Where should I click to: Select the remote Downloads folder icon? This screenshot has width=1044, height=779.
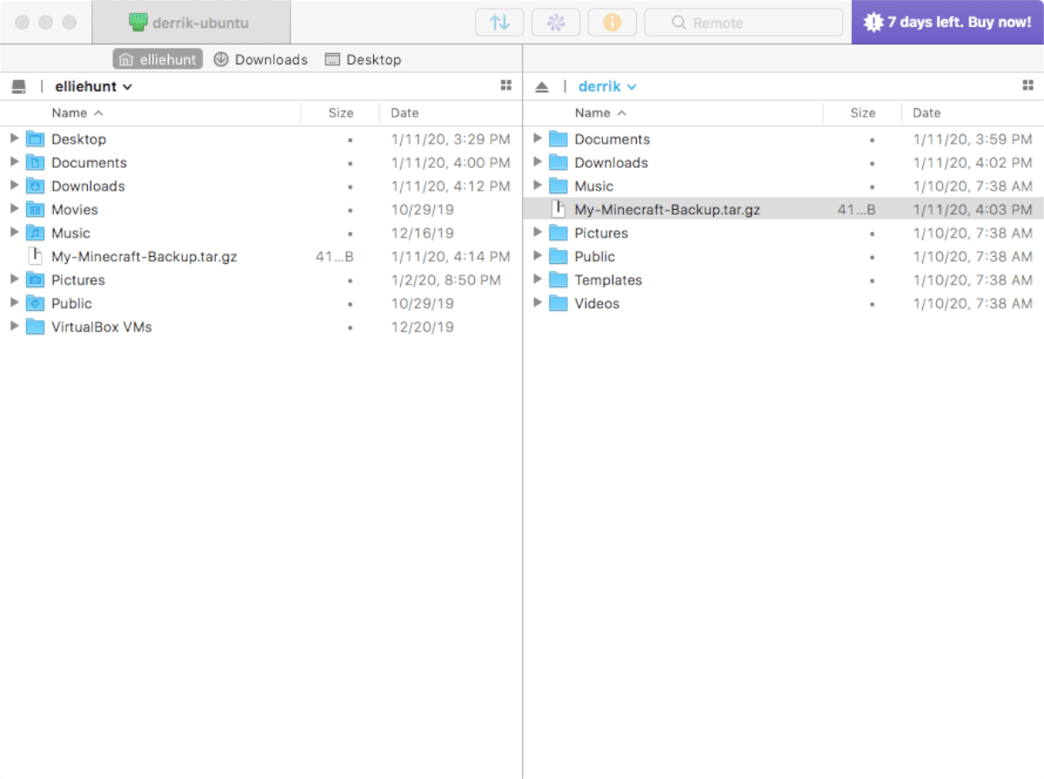(559, 162)
